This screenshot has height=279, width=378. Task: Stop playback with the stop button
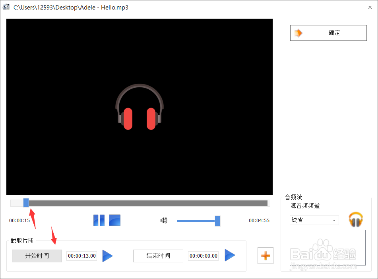pyautogui.click(x=115, y=220)
